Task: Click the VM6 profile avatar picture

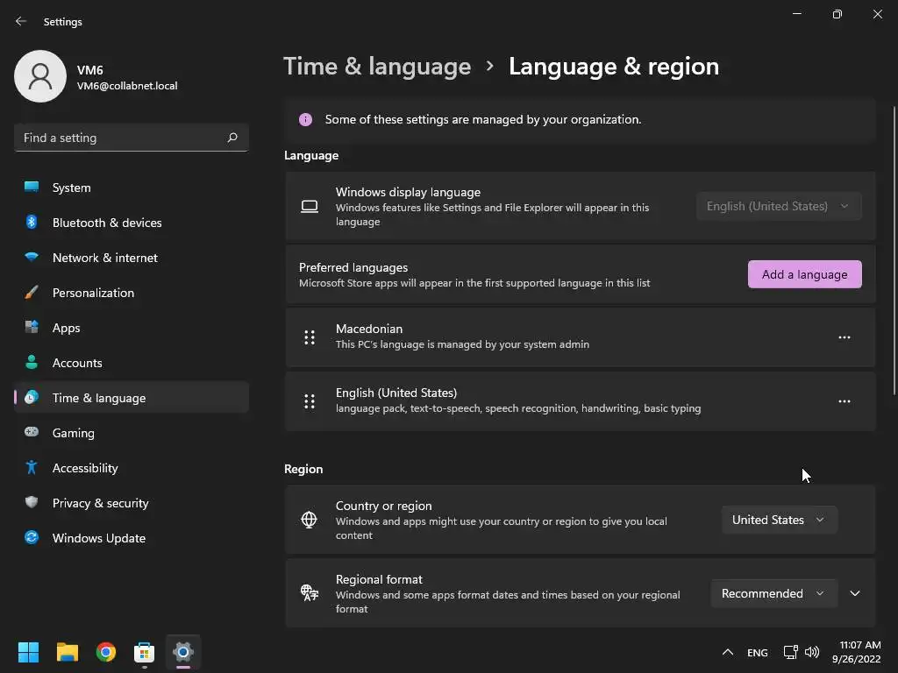Action: (40, 76)
